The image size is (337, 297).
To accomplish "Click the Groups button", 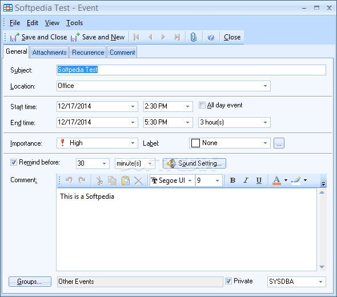I will [x=30, y=282].
